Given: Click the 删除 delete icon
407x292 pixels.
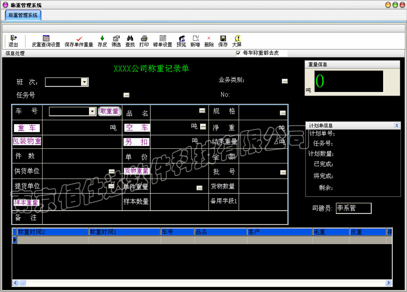Looking at the screenshot, I should pyautogui.click(x=209, y=41).
